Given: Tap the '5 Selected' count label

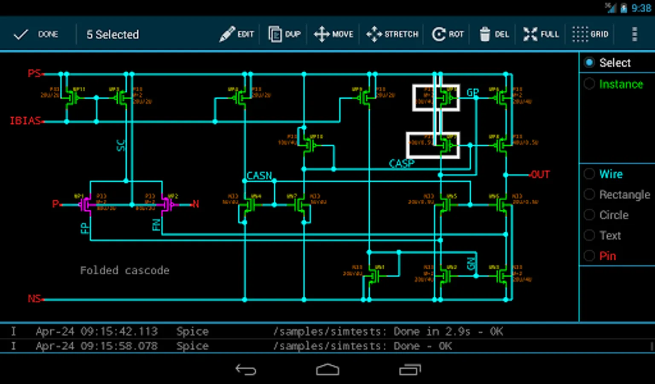Looking at the screenshot, I should pos(113,35).
